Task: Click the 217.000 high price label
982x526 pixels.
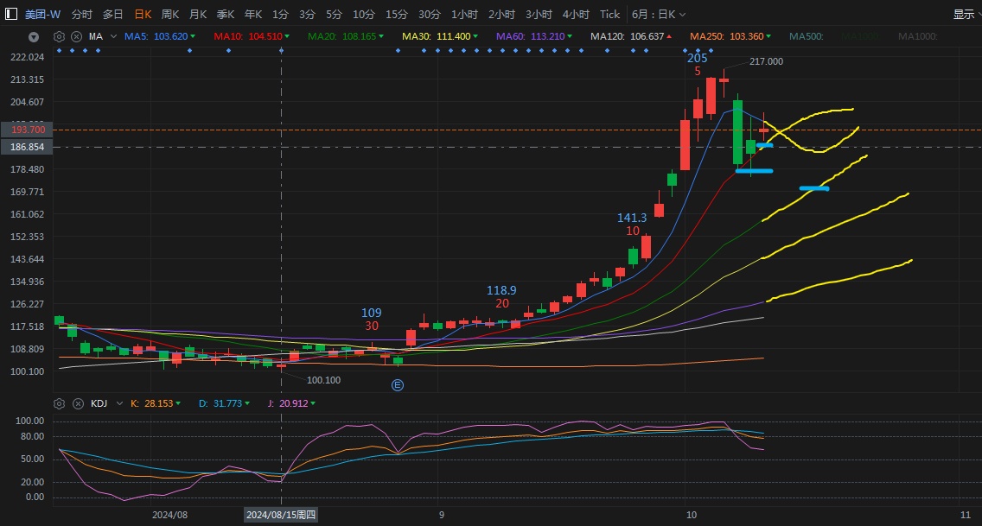Action: [766, 61]
